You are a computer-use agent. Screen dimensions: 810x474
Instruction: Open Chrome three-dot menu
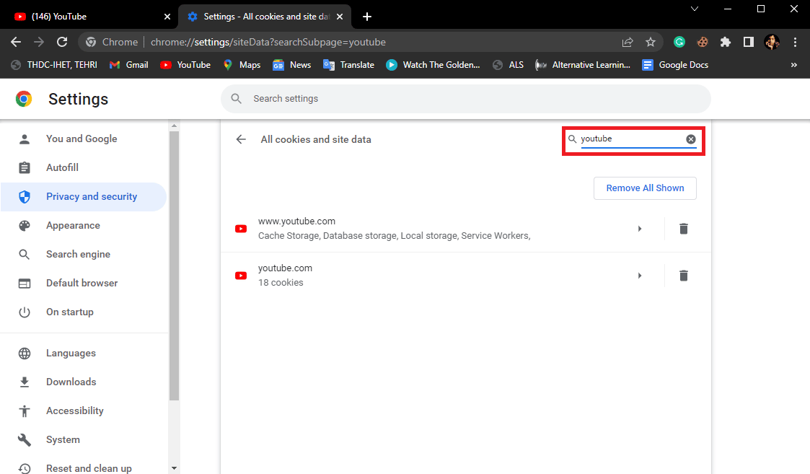tap(795, 43)
